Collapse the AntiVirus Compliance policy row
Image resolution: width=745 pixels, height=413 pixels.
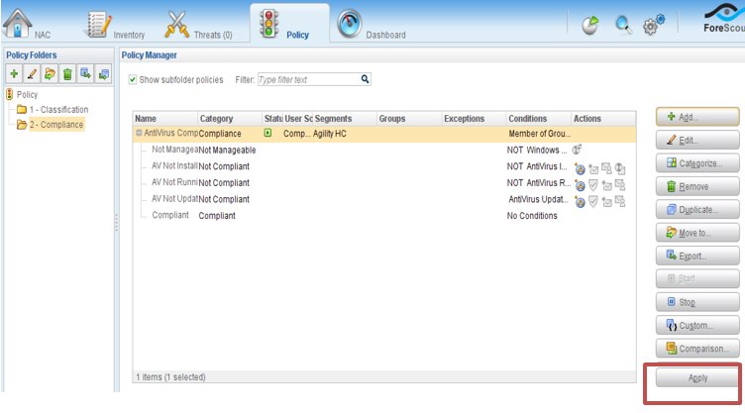139,133
